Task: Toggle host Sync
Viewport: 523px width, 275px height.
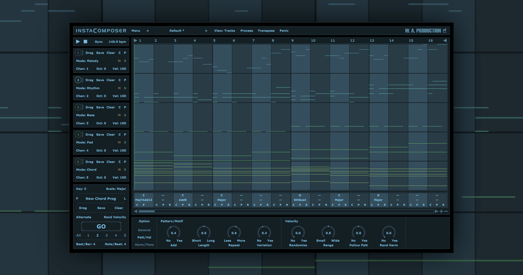Action: pyautogui.click(x=99, y=42)
